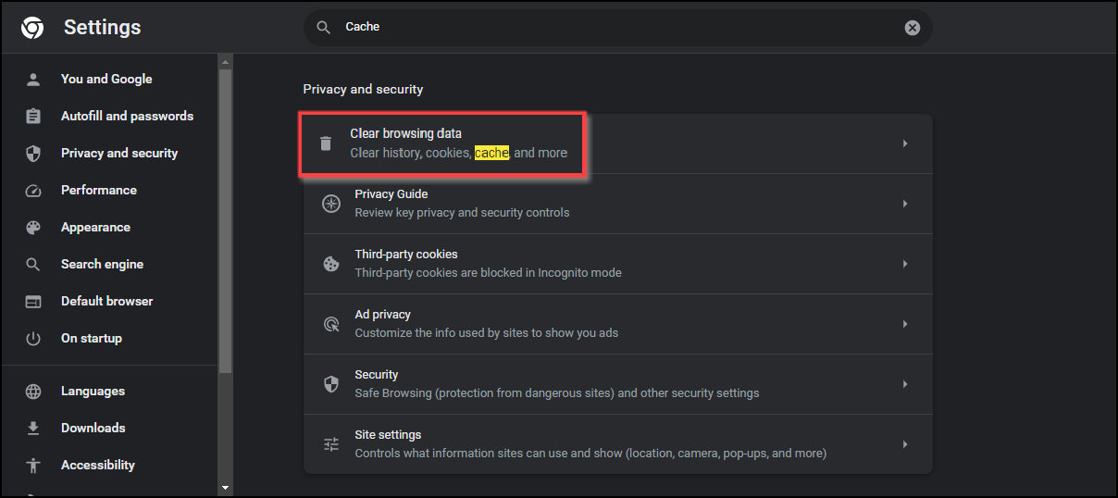Click the Third-party cookies cookie icon
This screenshot has height=498, width=1118.
pyautogui.click(x=331, y=264)
